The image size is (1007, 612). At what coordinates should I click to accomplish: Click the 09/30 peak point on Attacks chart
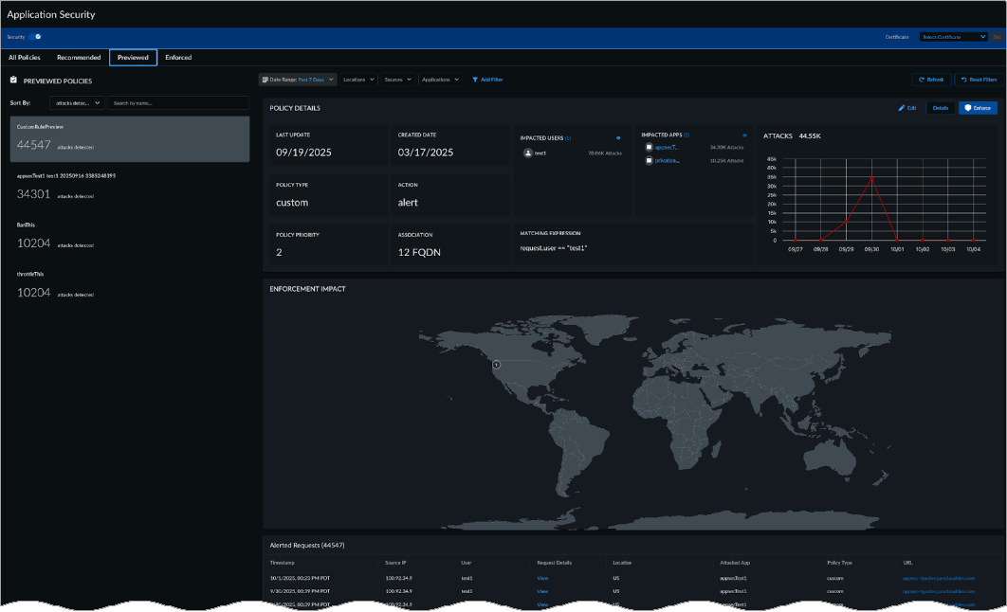click(x=871, y=177)
